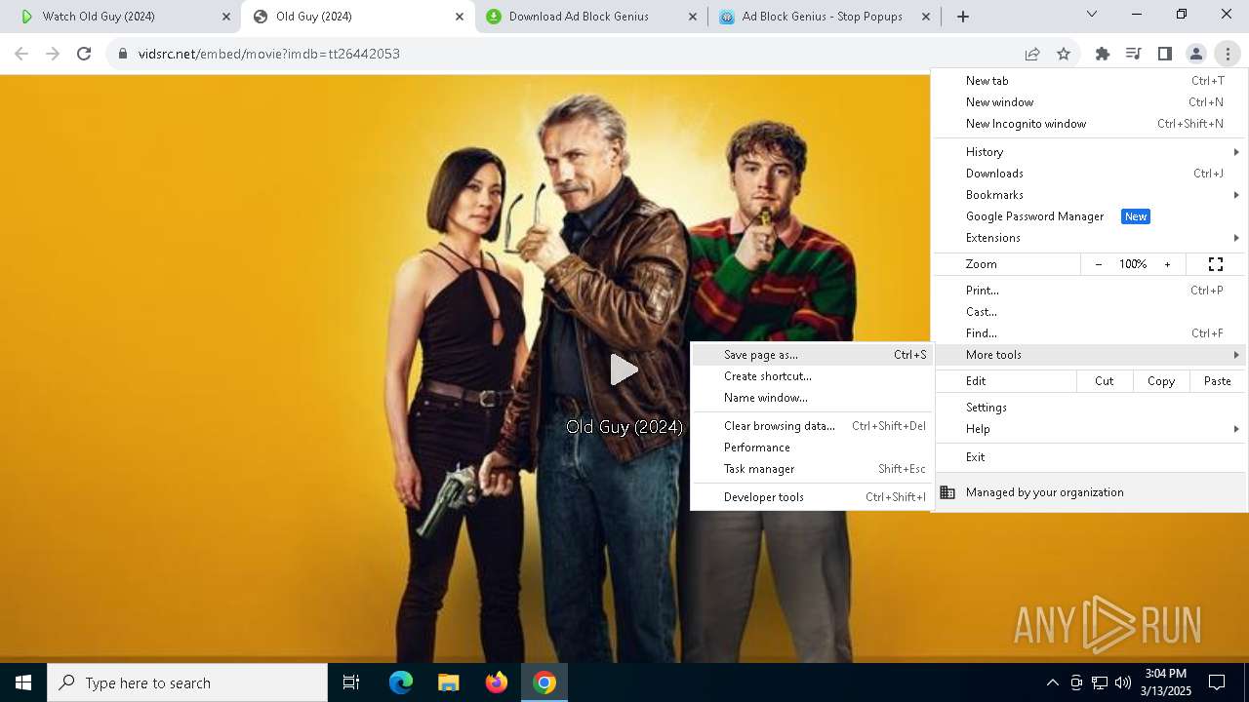The width and height of the screenshot is (1249, 702).
Task: Click the Cut button in Edit row
Action: (1105, 381)
